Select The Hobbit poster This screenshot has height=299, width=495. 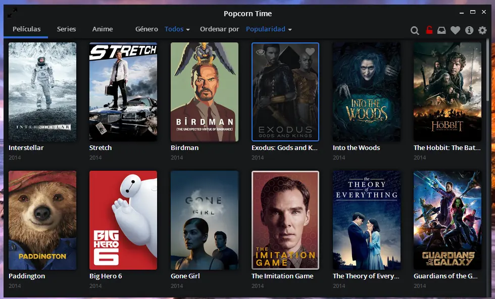point(448,92)
